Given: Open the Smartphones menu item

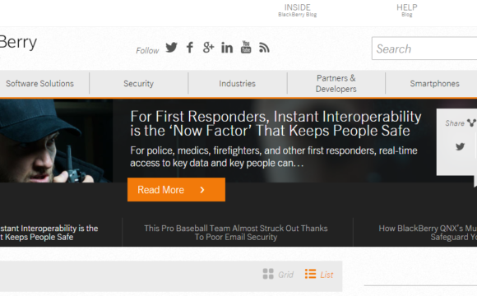Looking at the screenshot, I should click(434, 83).
